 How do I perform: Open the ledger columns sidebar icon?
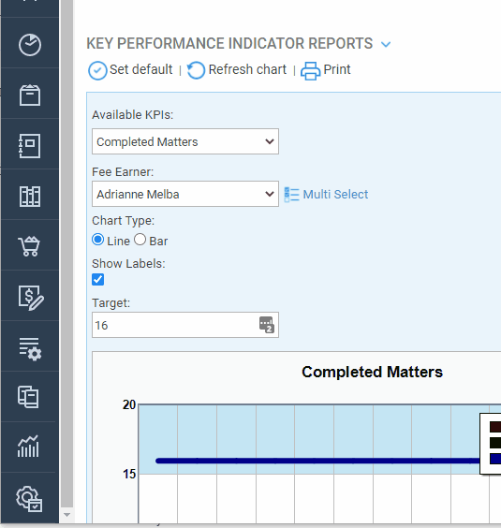click(30, 196)
